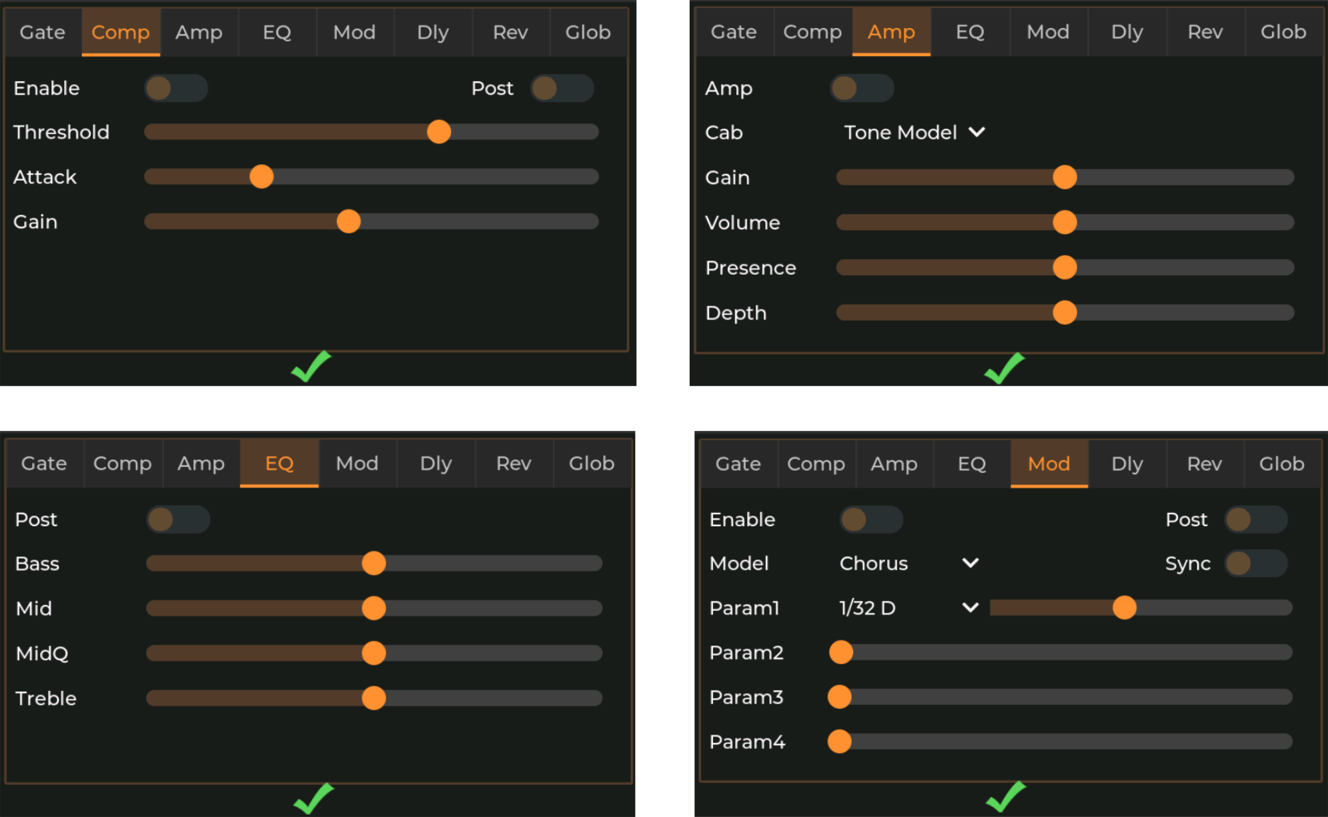This screenshot has width=1328, height=817.
Task: Open Glob tab in Amp panel
Action: coord(1283,32)
